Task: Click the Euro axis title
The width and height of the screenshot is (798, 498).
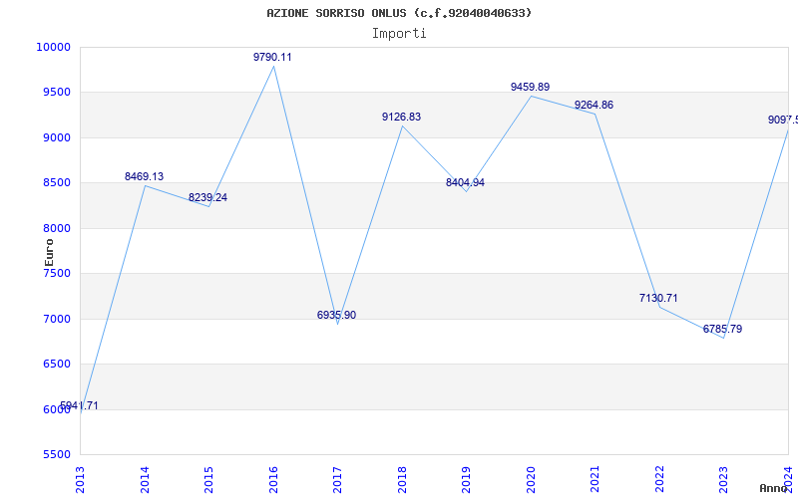Action: click(49, 253)
